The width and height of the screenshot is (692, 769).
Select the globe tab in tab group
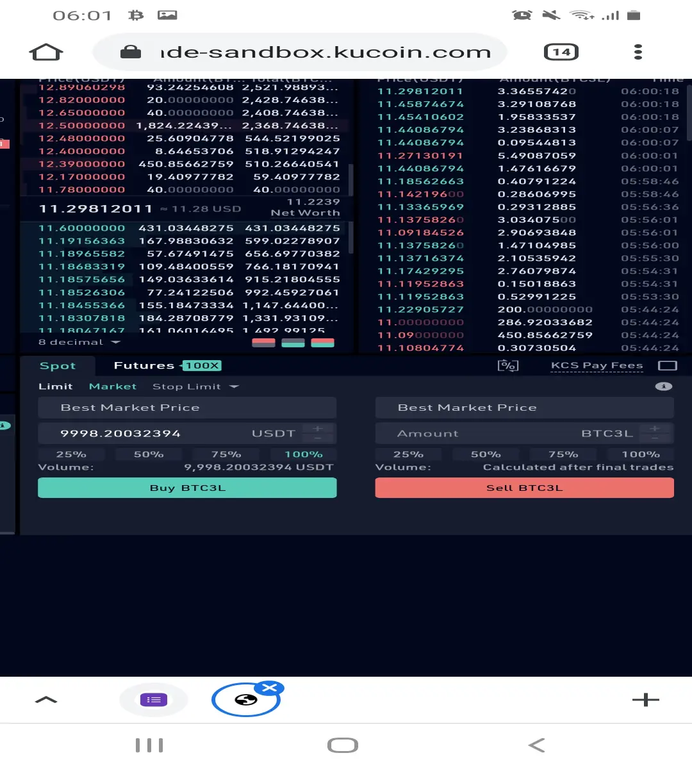245,700
